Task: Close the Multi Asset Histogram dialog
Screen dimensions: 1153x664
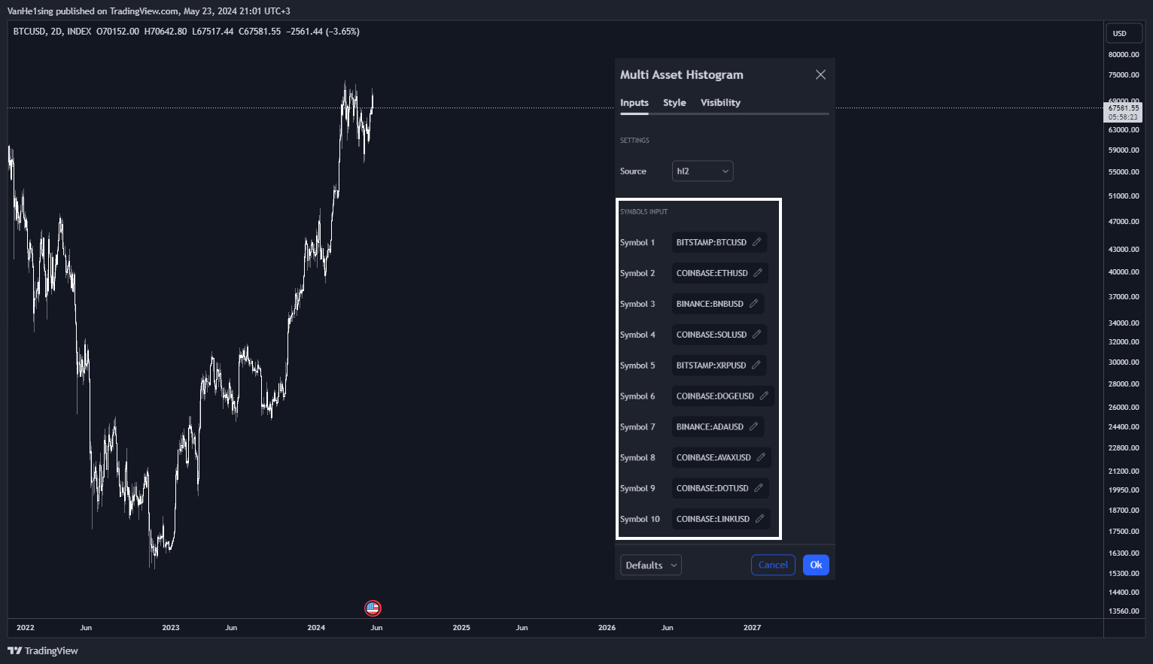Action: pyautogui.click(x=820, y=74)
